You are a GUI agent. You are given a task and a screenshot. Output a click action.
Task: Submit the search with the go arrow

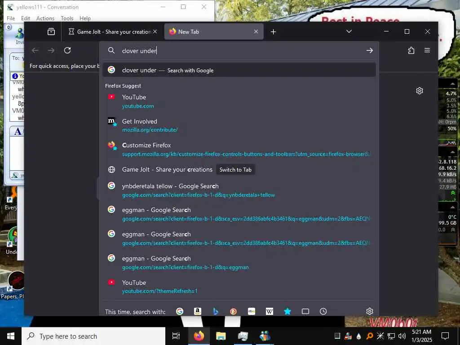point(370,50)
